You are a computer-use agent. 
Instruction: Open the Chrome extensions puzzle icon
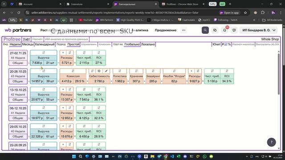click(263, 12)
